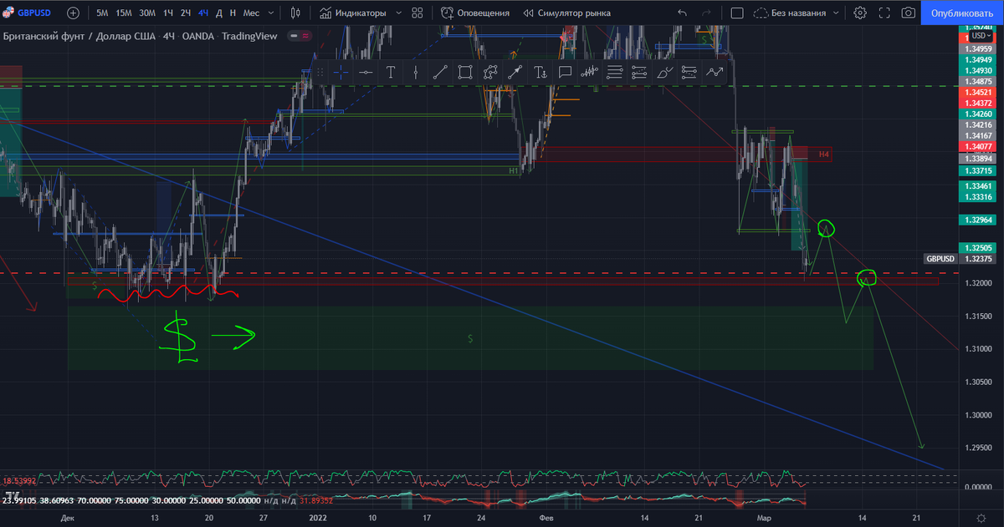Select the vertical line tool
The image size is (1004, 527).
415,73
